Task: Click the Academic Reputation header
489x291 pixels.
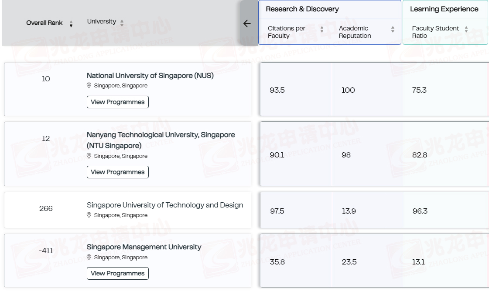Action: tap(355, 32)
